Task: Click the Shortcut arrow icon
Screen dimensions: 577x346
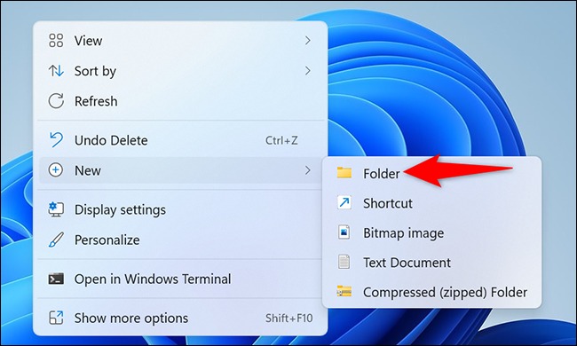Action: pos(344,202)
